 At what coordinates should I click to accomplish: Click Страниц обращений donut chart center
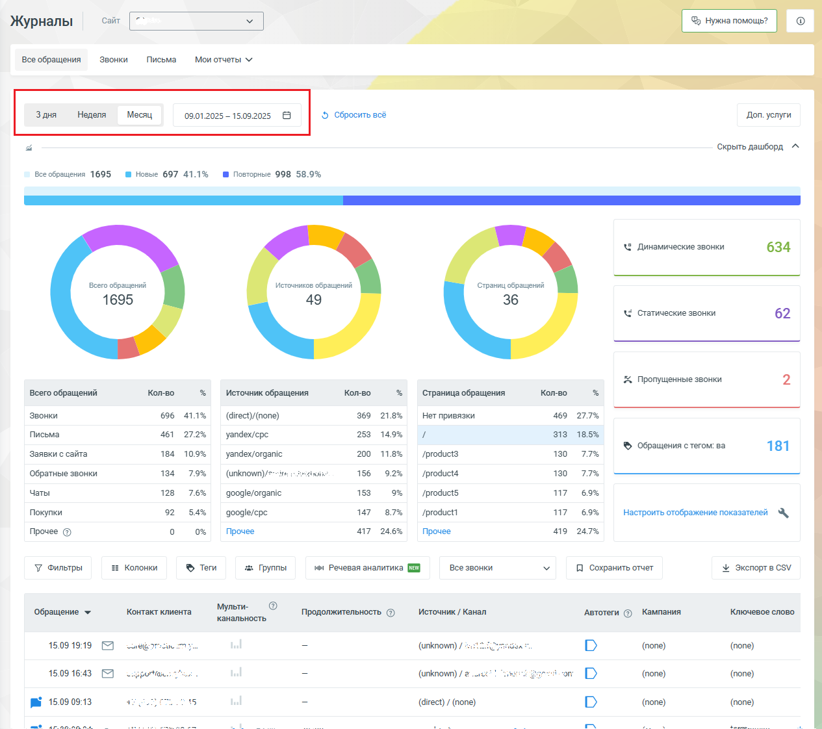tap(511, 293)
